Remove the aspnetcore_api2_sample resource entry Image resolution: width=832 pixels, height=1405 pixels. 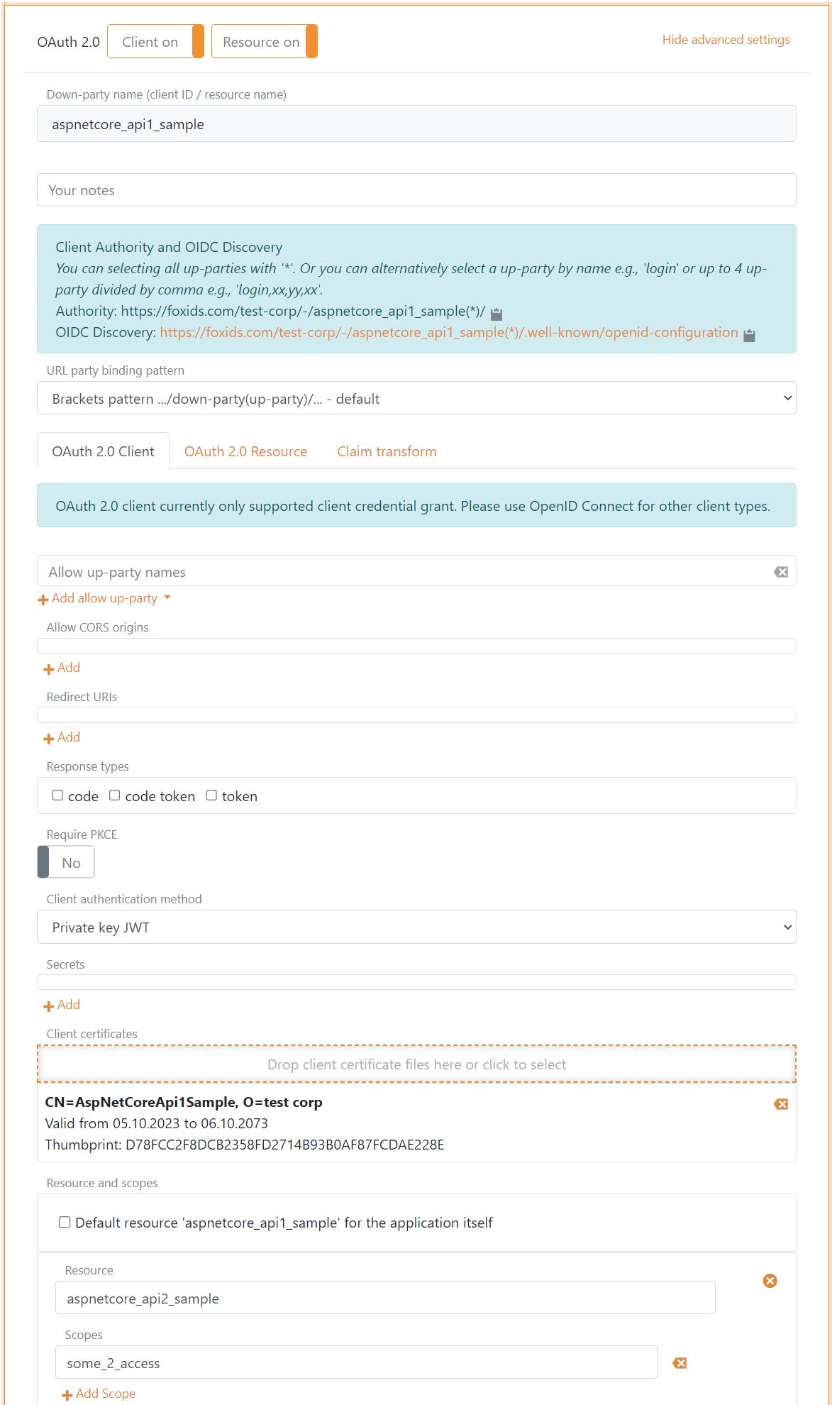pos(770,1281)
